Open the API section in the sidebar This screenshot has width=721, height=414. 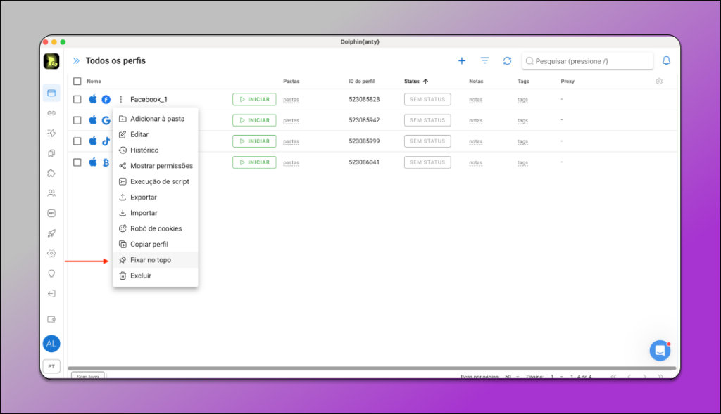pyautogui.click(x=51, y=212)
